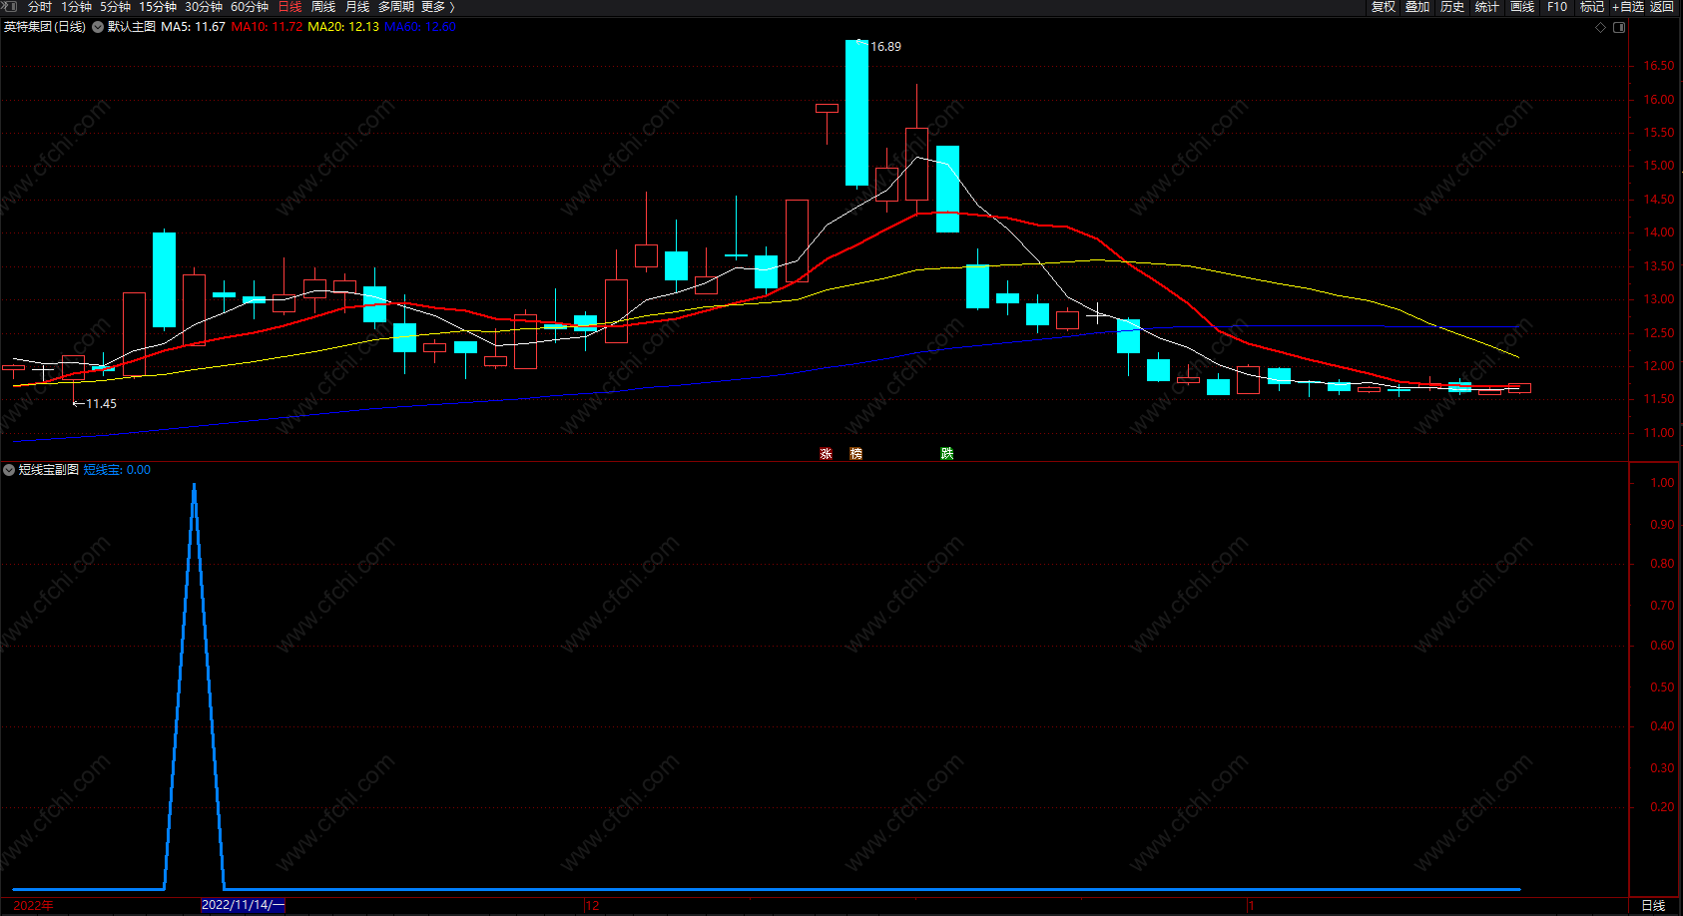Click the 2022/11/14/一 date marker
This screenshot has width=1683, height=916.
pos(244,905)
